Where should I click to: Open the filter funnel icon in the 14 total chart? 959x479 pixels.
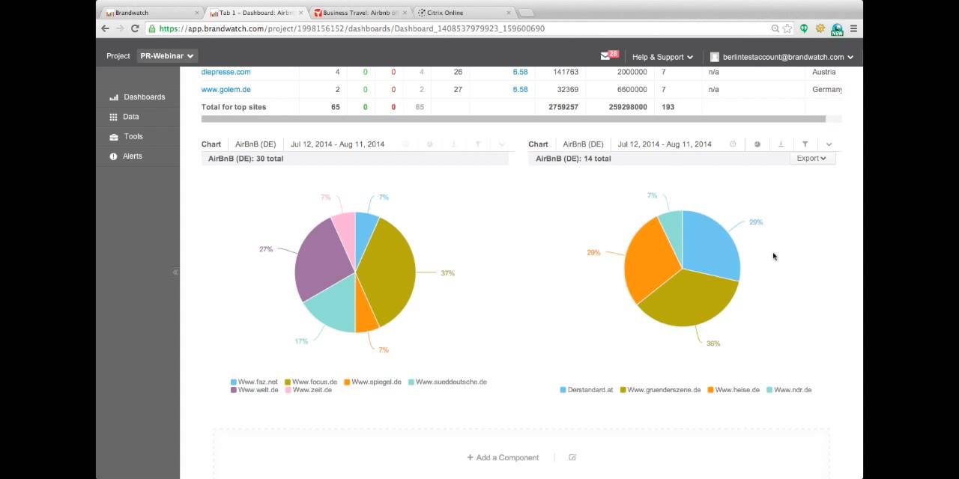coord(805,144)
